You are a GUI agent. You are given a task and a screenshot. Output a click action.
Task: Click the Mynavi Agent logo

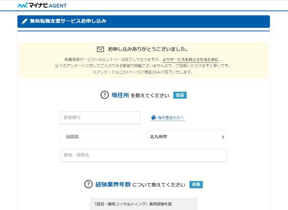[x=42, y=5]
